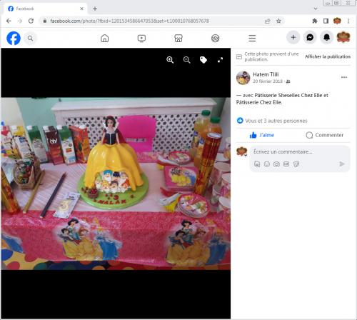View site information lock icon

pyautogui.click(x=45, y=21)
